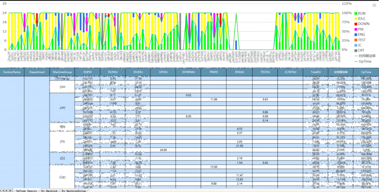Switch to the By MachineGroup sheet tab
The image size is (379, 192).
pos(74,191)
